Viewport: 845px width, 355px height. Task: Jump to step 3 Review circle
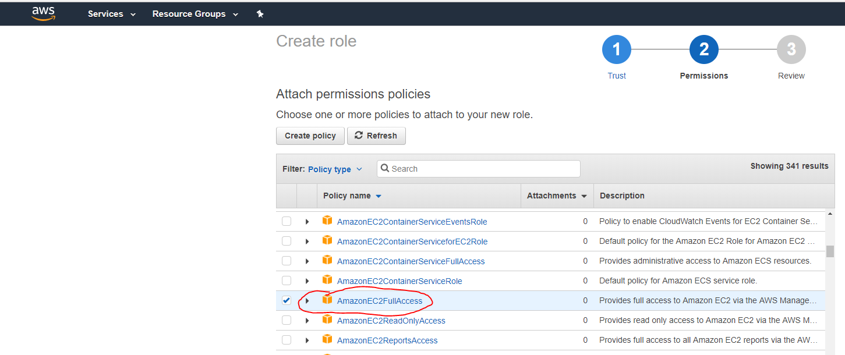tap(791, 49)
